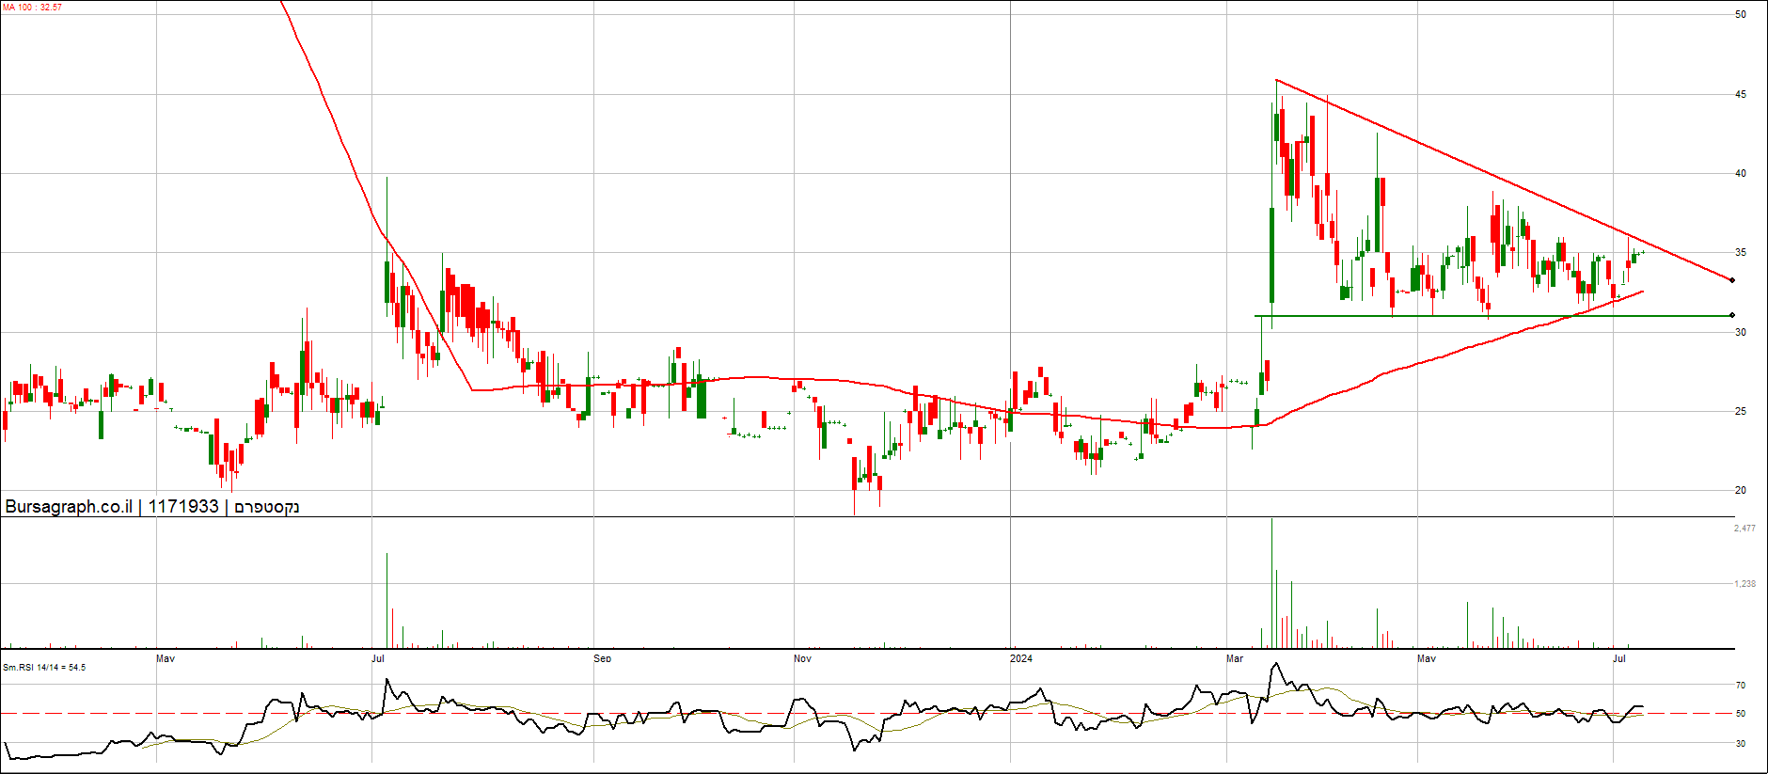Click the RSI 70 level label
1768x774 pixels.
pos(1741,686)
